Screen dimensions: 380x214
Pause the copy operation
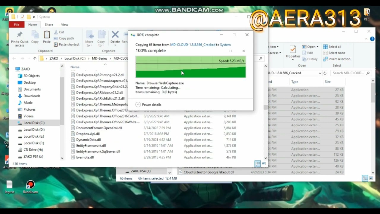point(230,51)
